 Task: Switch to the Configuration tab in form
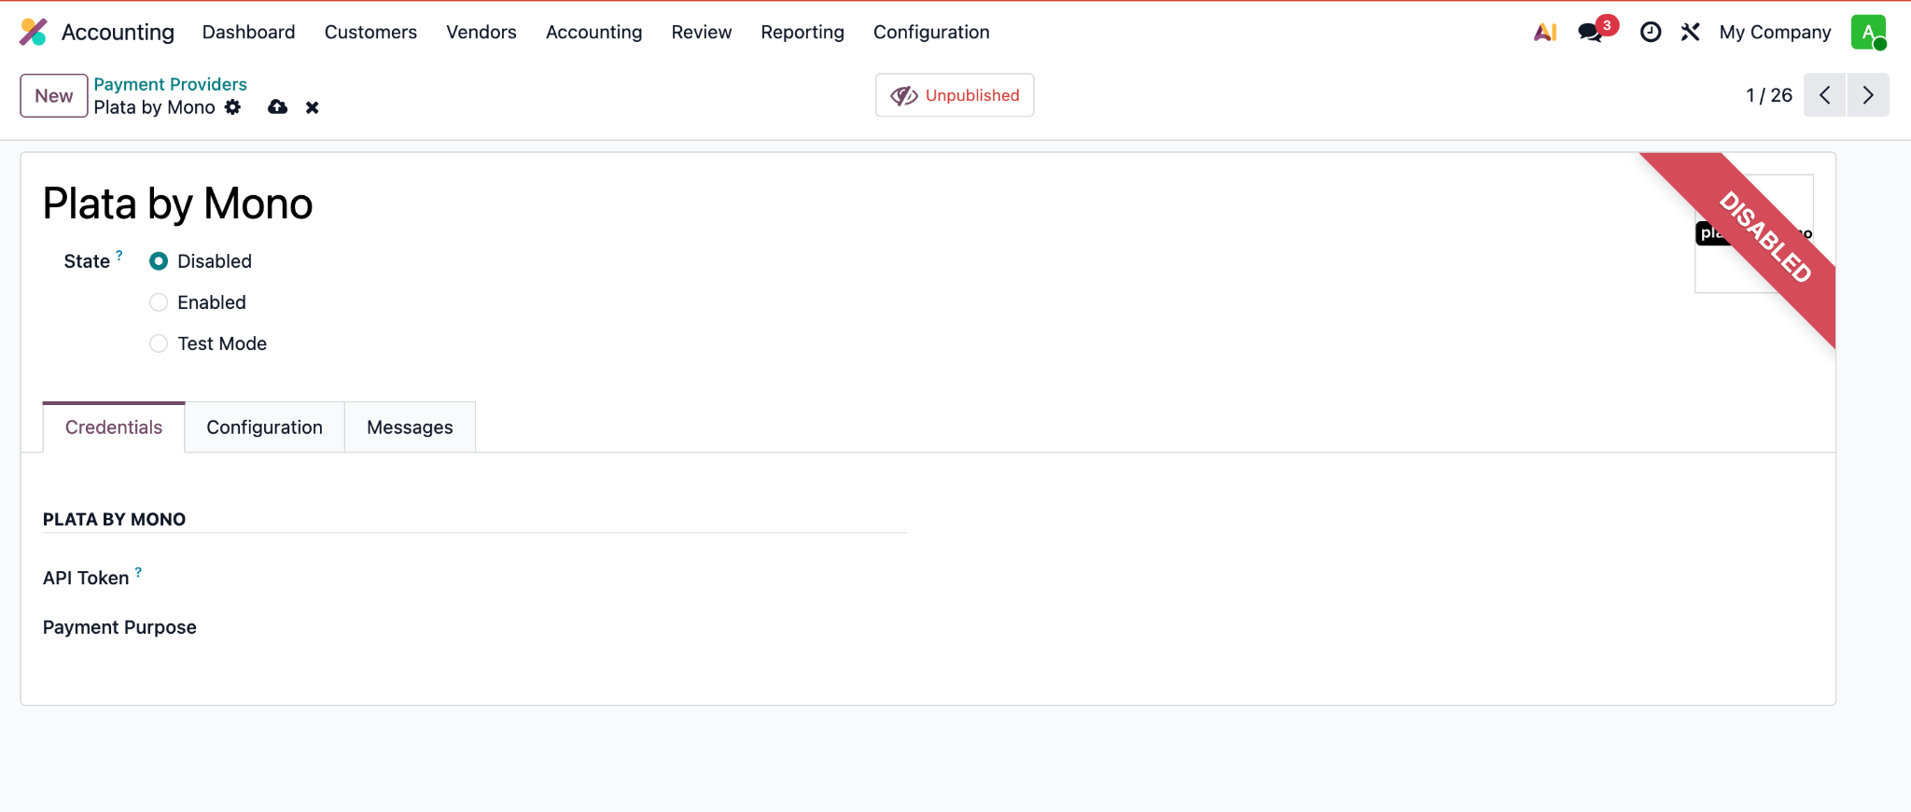265,427
